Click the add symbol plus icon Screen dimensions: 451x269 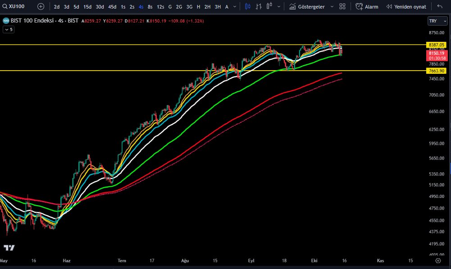pyautogui.click(x=41, y=6)
